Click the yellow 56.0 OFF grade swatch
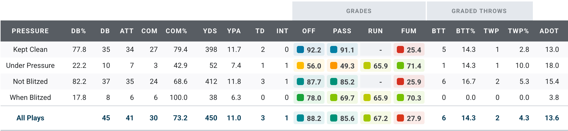Viewport: 568px width, 131px height. 300,66
